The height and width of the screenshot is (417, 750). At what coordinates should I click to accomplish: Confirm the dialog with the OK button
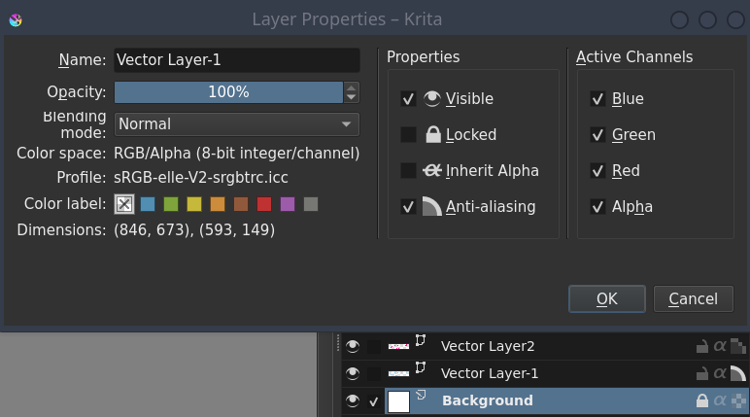(x=607, y=298)
